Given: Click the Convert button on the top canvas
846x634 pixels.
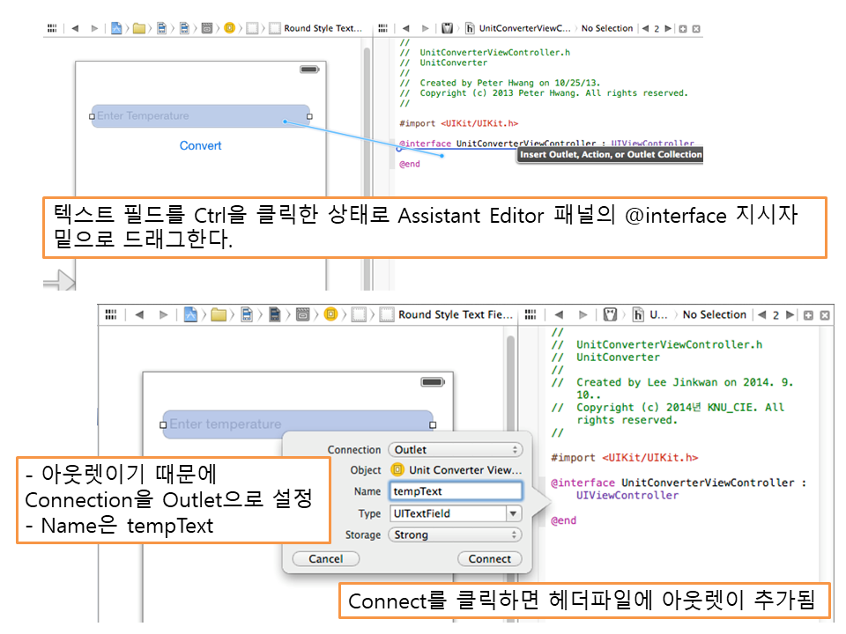Looking at the screenshot, I should (201, 146).
